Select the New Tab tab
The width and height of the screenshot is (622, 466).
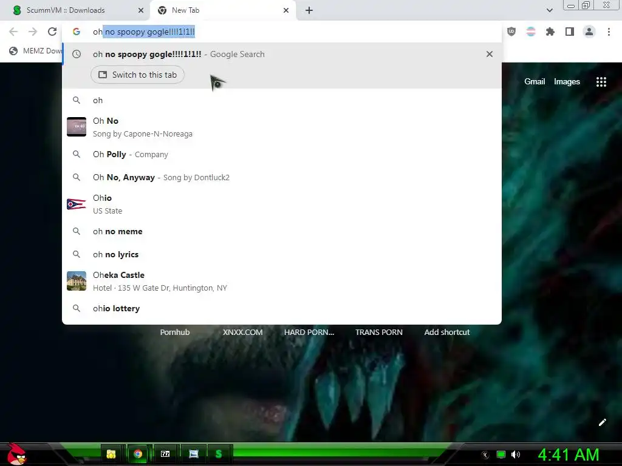coord(223,10)
